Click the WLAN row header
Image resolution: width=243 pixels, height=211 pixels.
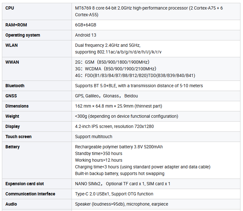coord(11,45)
